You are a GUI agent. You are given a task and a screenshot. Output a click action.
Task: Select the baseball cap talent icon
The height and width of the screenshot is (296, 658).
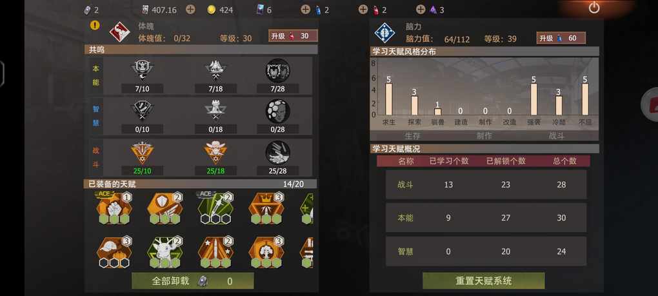114,253
